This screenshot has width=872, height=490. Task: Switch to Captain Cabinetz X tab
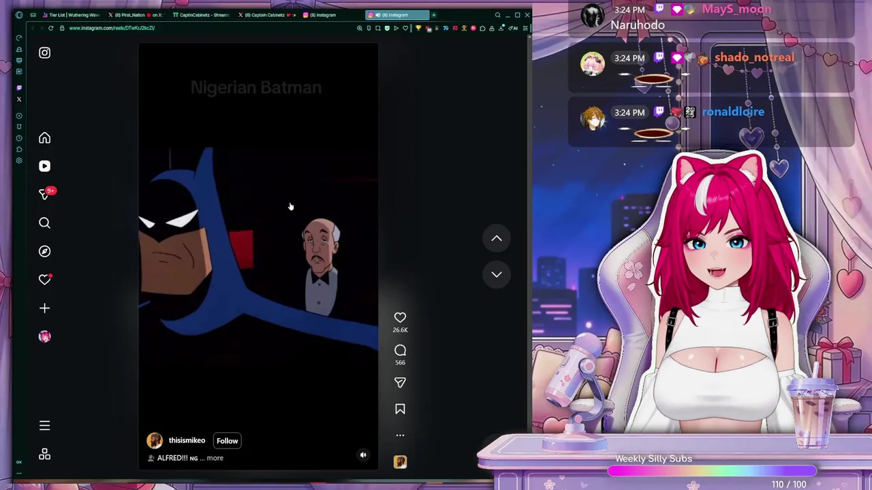click(x=267, y=15)
